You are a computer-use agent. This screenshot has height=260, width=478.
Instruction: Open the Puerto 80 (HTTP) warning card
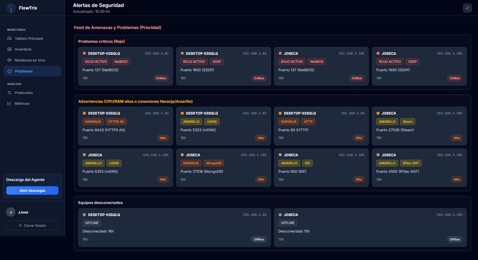click(321, 126)
